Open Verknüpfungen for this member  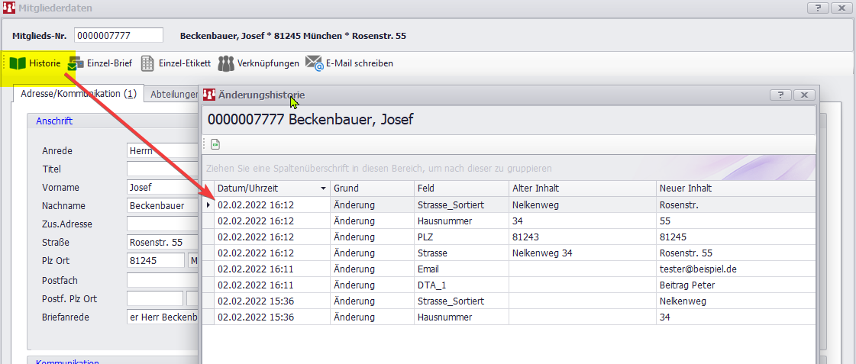[x=258, y=63]
